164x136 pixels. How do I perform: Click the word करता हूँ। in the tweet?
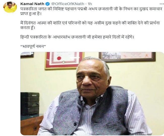pos(27,28)
